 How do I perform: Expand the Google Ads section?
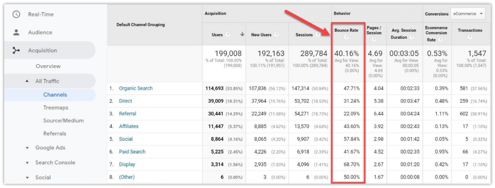click(x=50, y=148)
